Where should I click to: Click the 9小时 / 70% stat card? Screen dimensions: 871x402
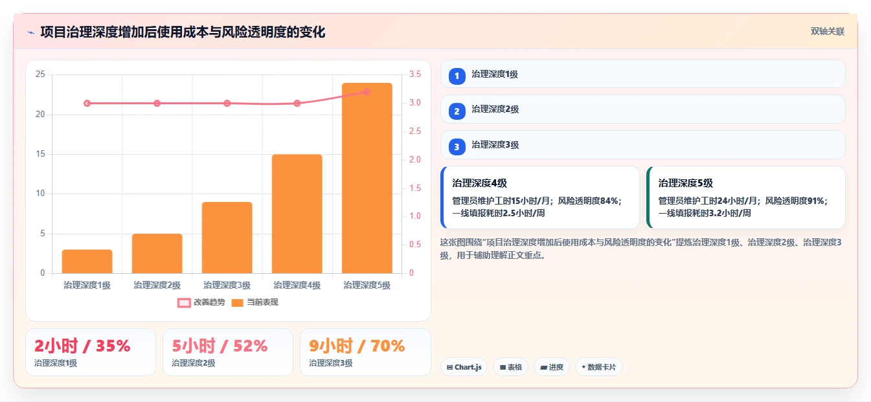[x=365, y=352]
